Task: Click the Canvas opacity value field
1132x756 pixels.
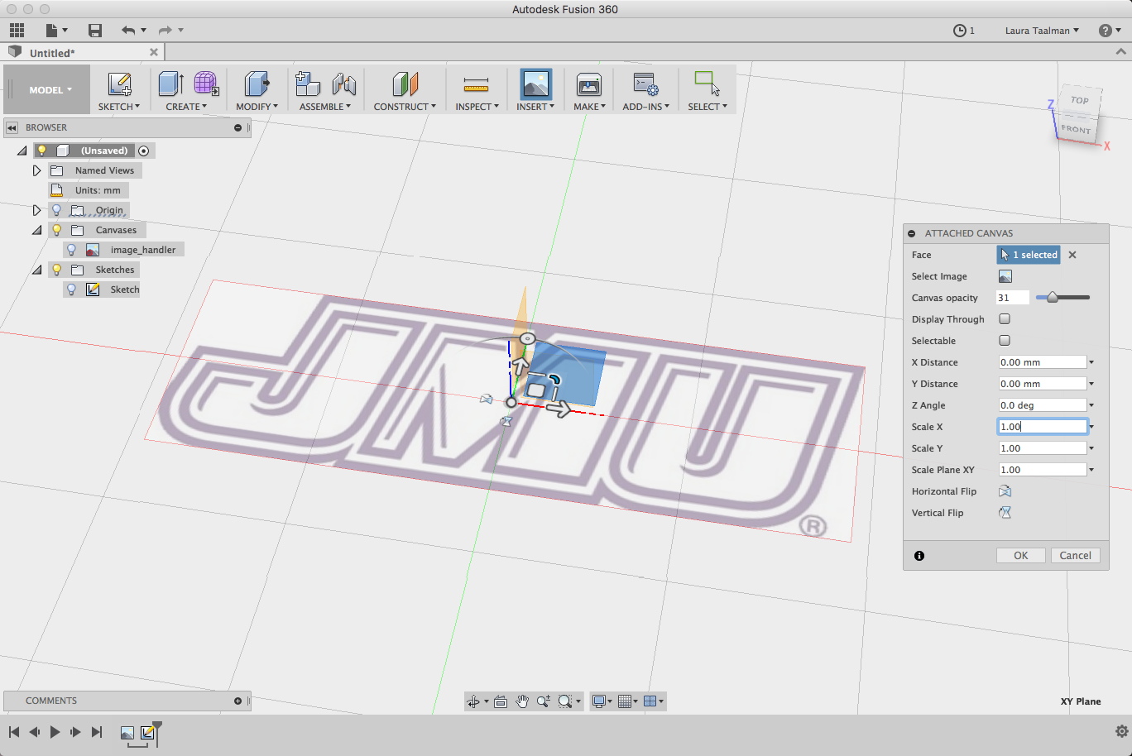Action: 1013,298
